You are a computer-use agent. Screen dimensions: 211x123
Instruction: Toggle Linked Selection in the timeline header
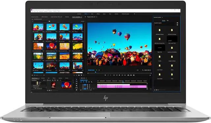(86, 82)
